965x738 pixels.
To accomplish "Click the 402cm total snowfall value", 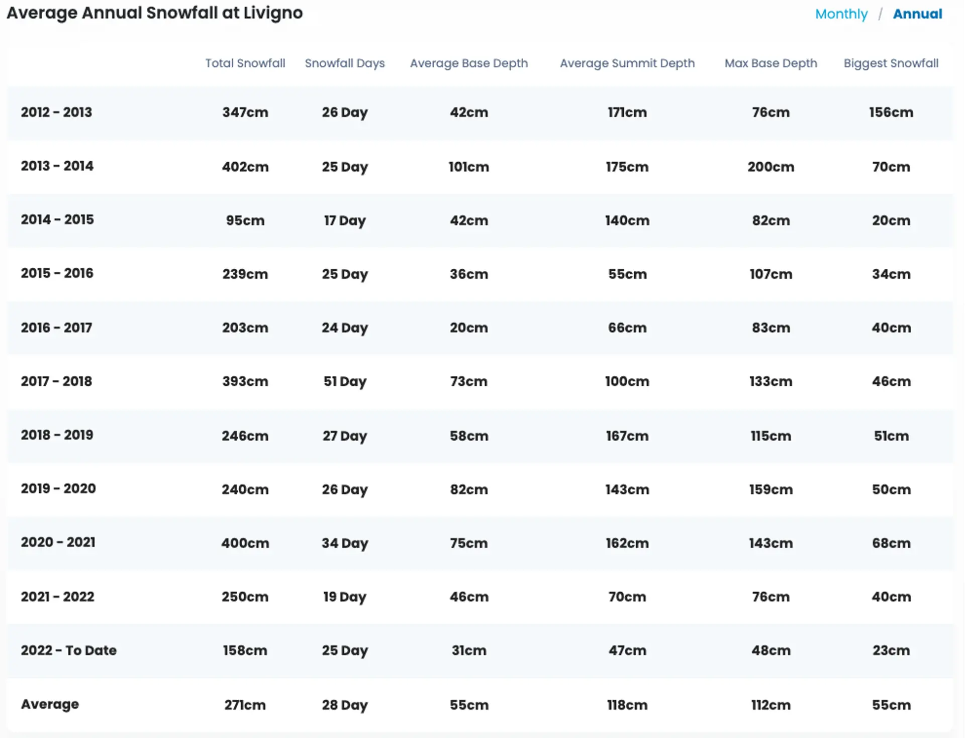I will point(245,167).
